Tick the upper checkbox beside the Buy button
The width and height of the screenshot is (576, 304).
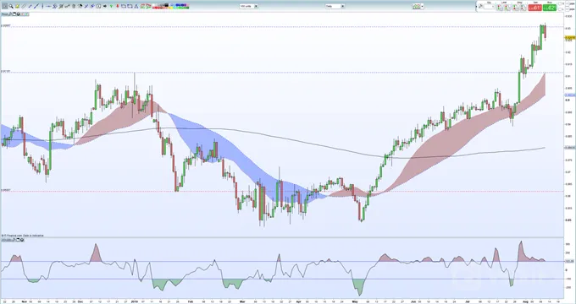[560, 3]
